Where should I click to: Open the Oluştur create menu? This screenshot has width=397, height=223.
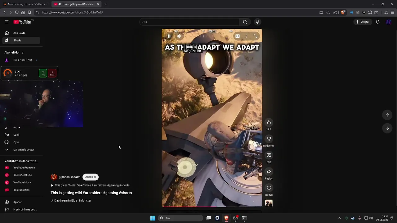(x=363, y=22)
